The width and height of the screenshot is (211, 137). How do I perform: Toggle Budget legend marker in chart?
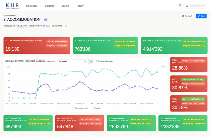coord(92,108)
